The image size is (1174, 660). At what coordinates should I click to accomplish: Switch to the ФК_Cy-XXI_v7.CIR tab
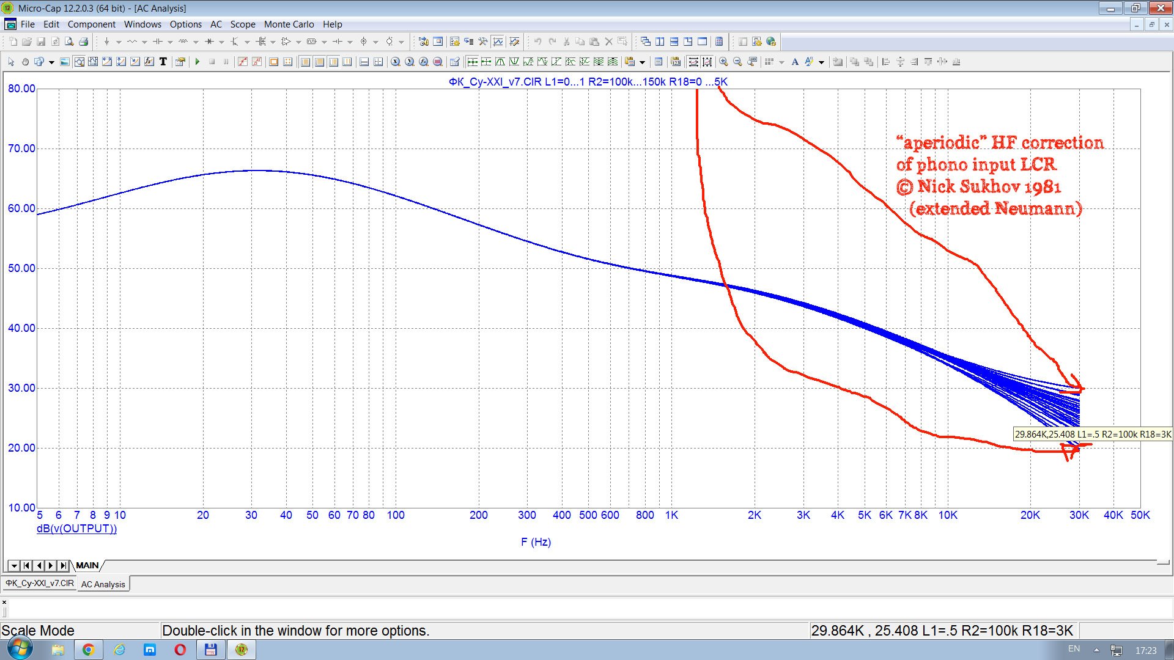tap(40, 584)
